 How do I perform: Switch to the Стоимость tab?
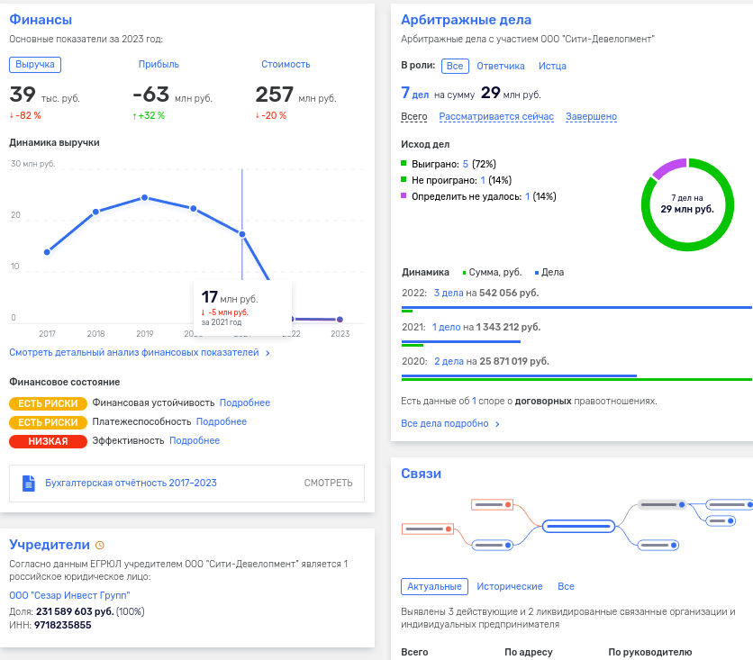(286, 64)
